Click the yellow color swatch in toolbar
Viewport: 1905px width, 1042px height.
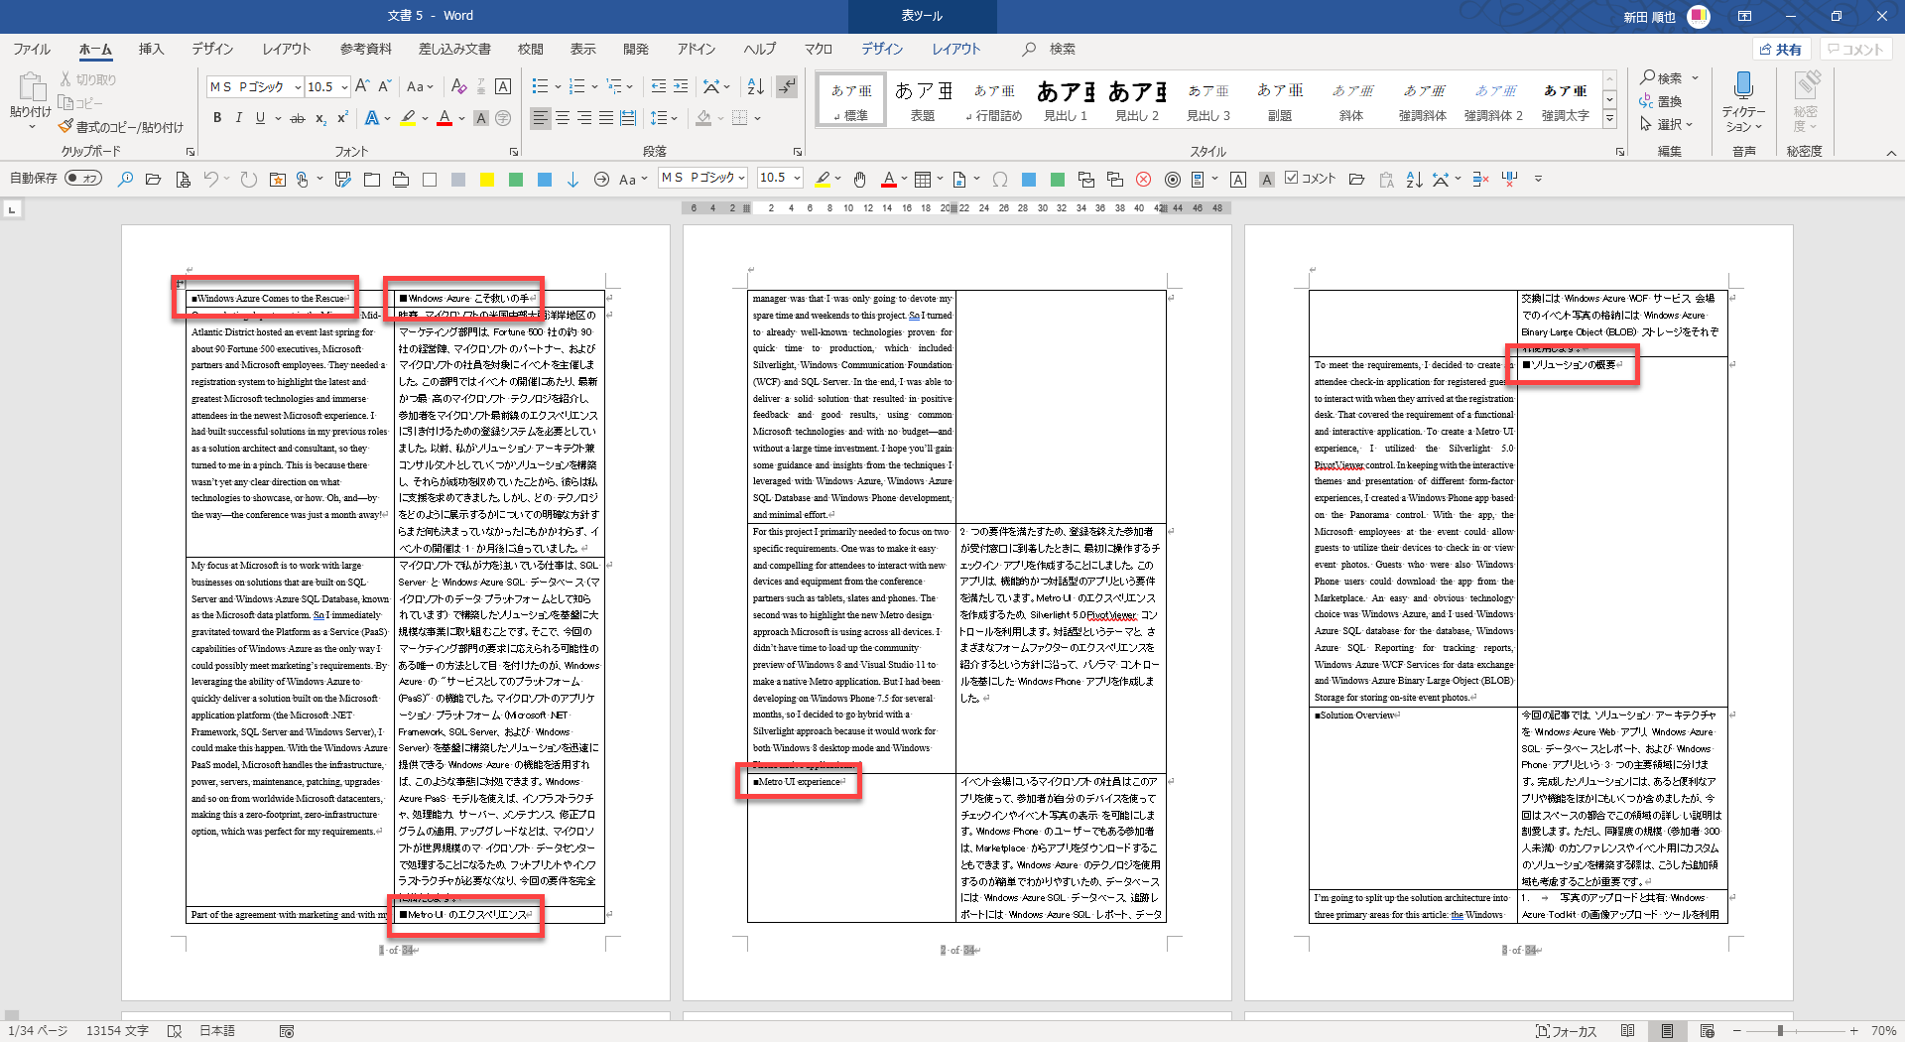point(486,180)
